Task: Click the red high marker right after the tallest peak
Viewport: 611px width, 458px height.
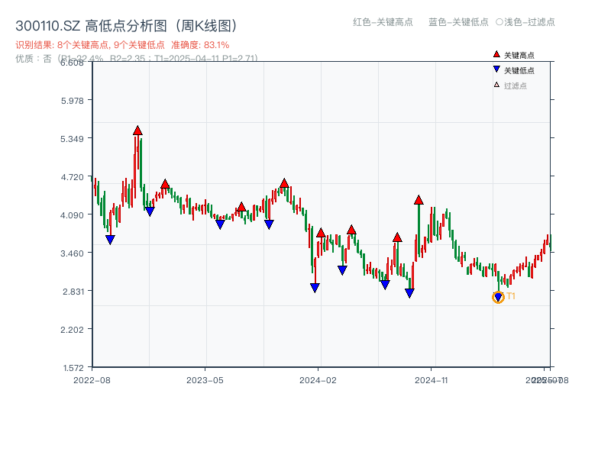Action: (x=165, y=184)
